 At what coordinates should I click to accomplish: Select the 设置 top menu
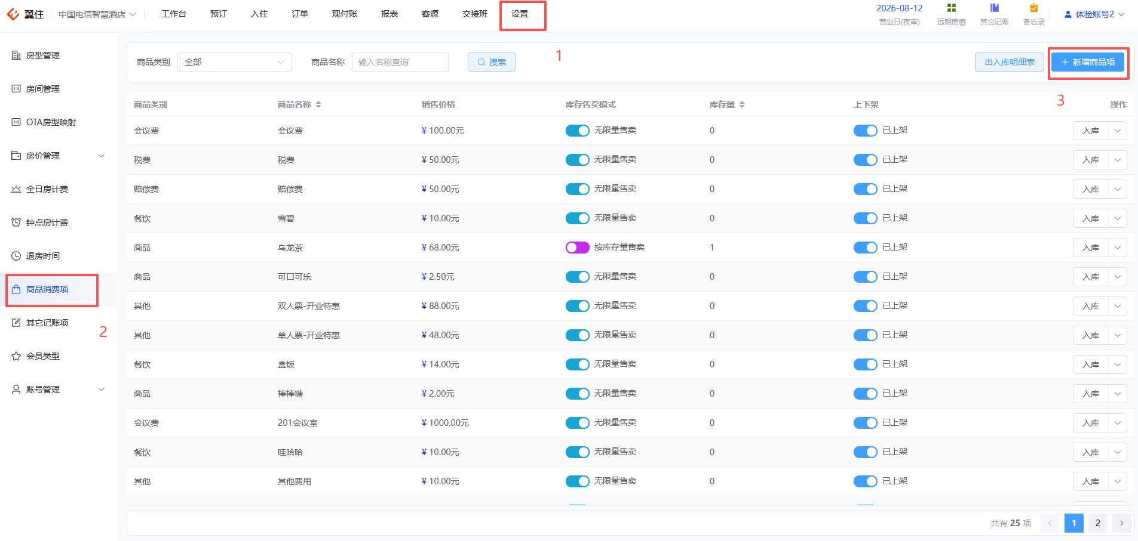coord(520,14)
